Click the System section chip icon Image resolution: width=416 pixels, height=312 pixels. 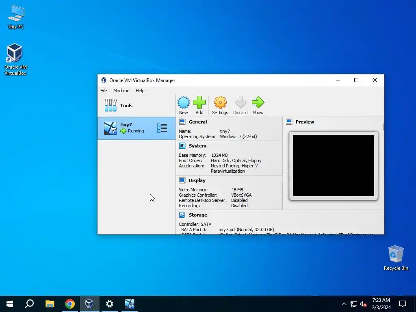click(182, 146)
